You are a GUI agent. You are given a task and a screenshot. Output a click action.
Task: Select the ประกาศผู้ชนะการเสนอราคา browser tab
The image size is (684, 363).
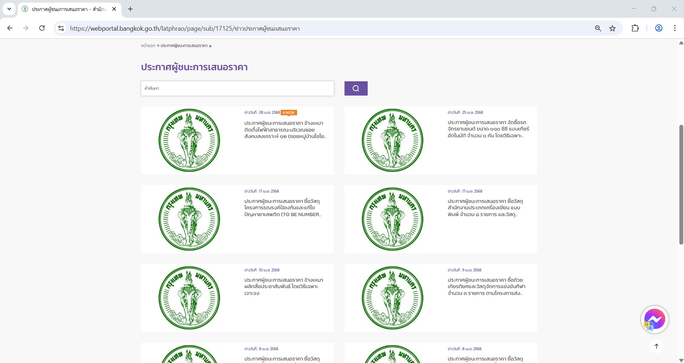coord(70,9)
